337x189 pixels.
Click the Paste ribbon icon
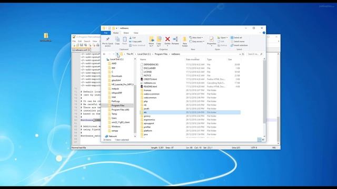point(125,40)
